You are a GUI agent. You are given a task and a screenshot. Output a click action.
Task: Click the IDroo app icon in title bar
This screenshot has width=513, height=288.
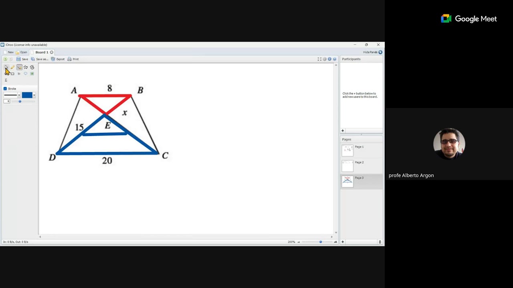(x=2, y=45)
